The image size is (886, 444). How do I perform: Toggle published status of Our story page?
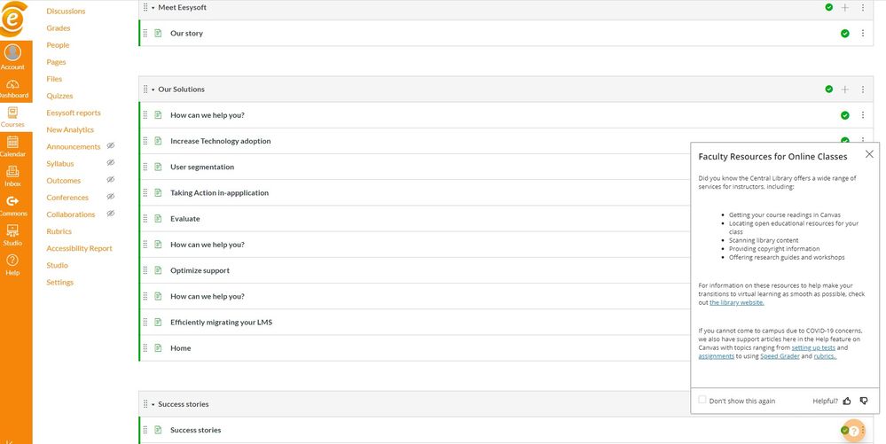tap(845, 34)
